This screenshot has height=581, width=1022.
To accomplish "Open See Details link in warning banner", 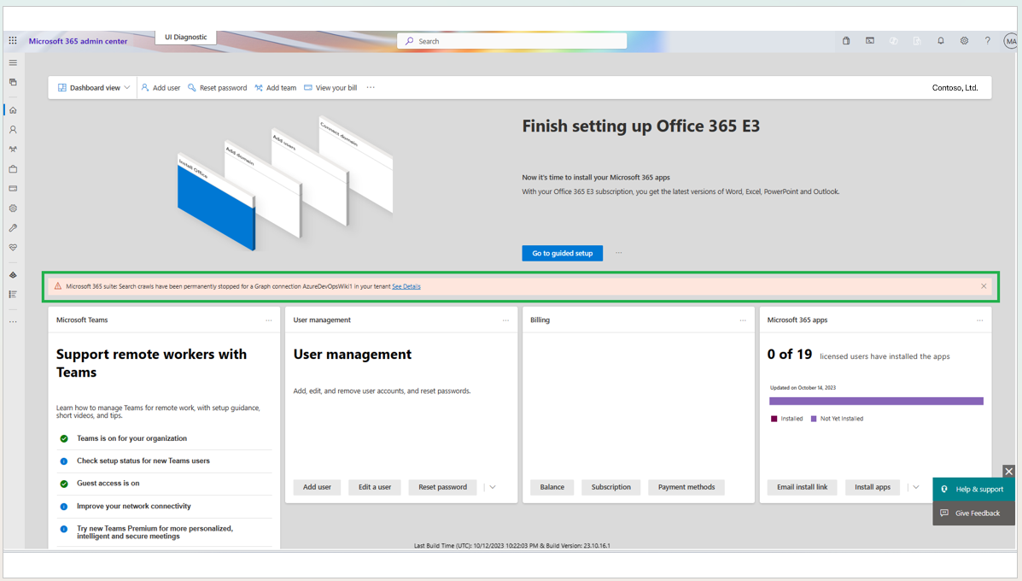I will 406,286.
